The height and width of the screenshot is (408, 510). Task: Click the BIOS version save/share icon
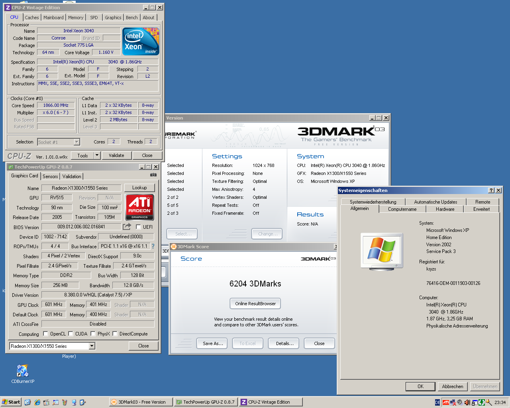[127, 227]
